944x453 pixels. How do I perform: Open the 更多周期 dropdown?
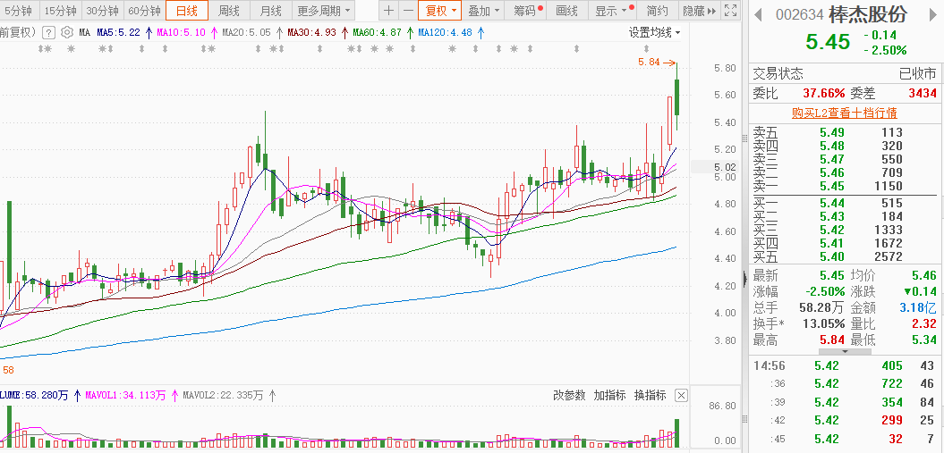[323, 10]
